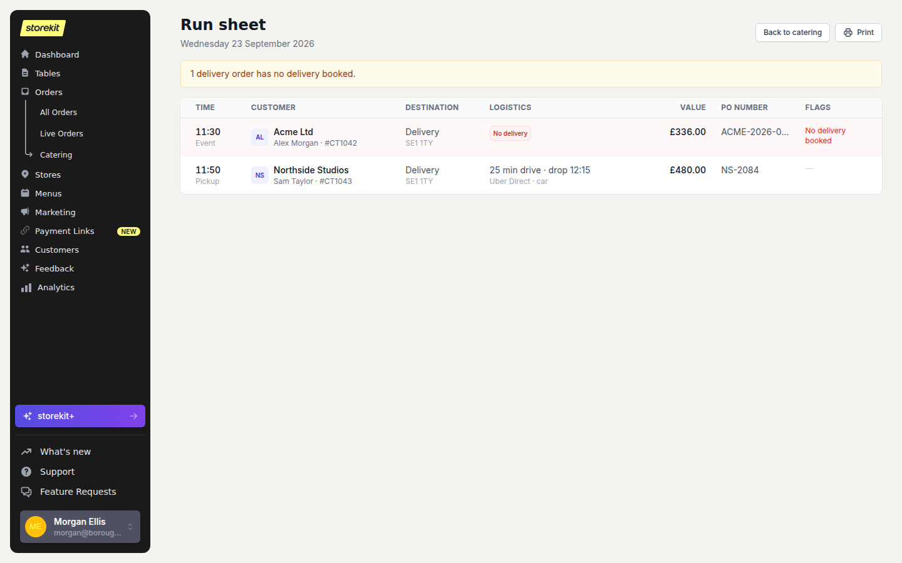Click the Back to catering button
Screen dimensions: 902x563
point(792,33)
